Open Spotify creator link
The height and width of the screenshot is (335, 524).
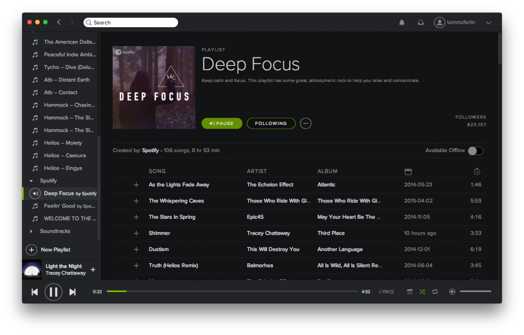point(150,150)
